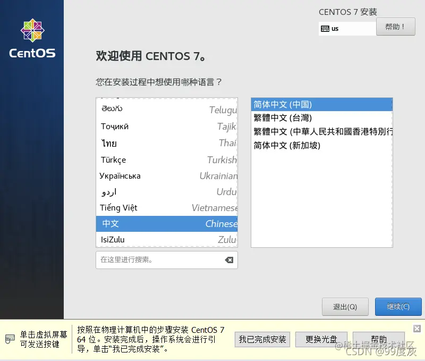Select Tiếng Việt Vietnamese in the list
This screenshot has height=361, width=425.
167,208
